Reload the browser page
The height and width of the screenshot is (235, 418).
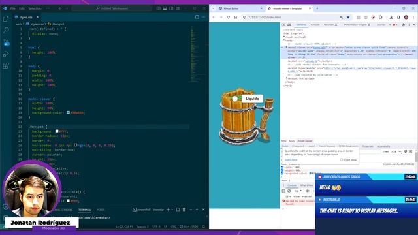coord(228,17)
